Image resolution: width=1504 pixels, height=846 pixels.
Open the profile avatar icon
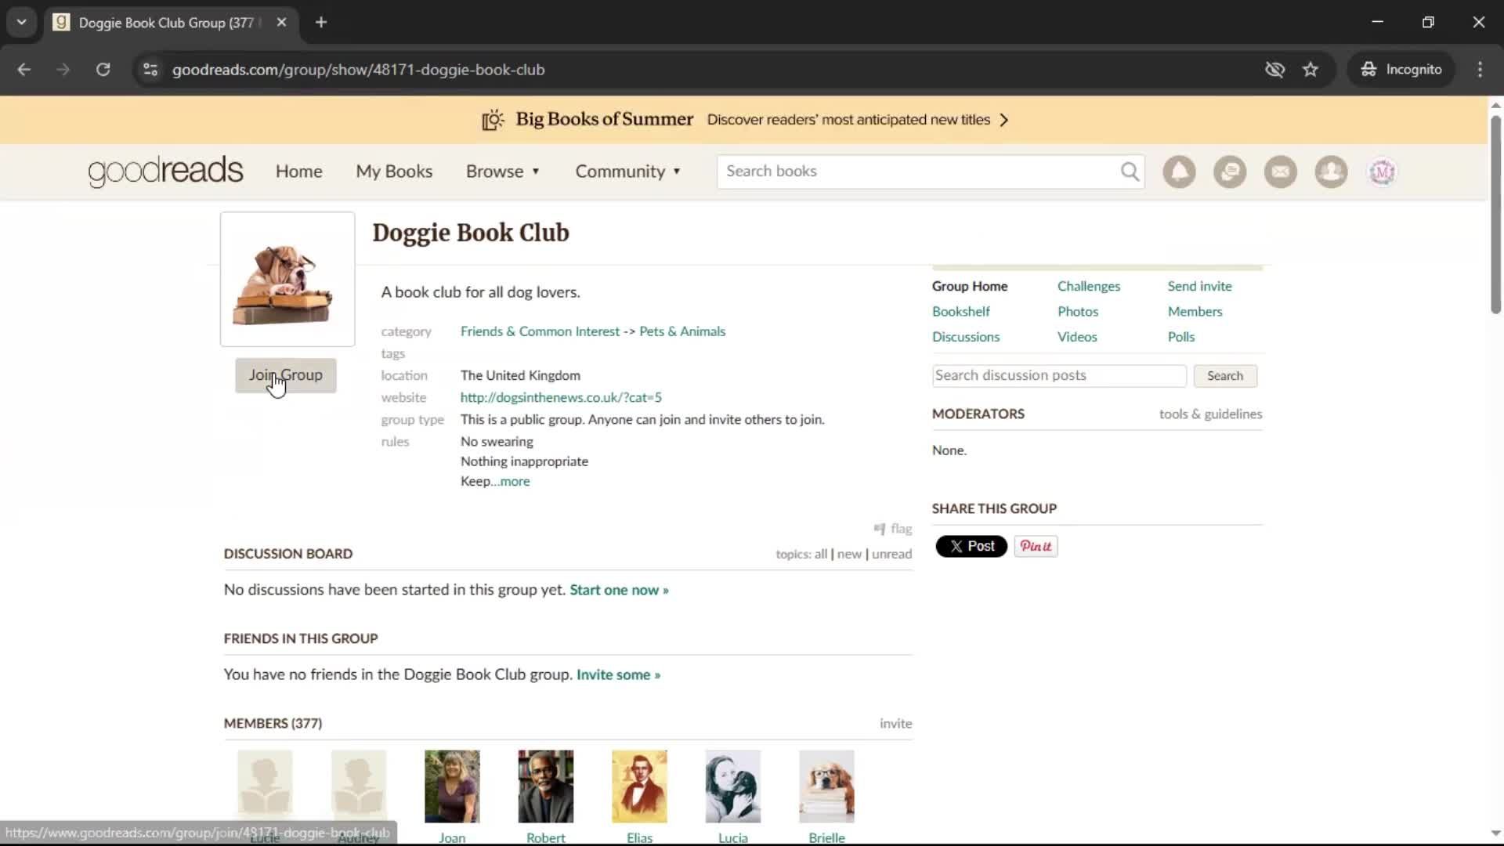tap(1383, 172)
